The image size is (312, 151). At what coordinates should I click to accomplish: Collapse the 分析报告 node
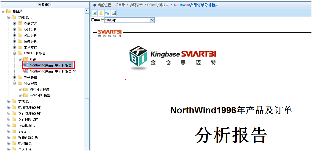(x=15, y=83)
